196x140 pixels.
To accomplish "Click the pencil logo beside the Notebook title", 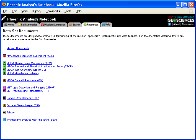I will click(x=4, y=18).
